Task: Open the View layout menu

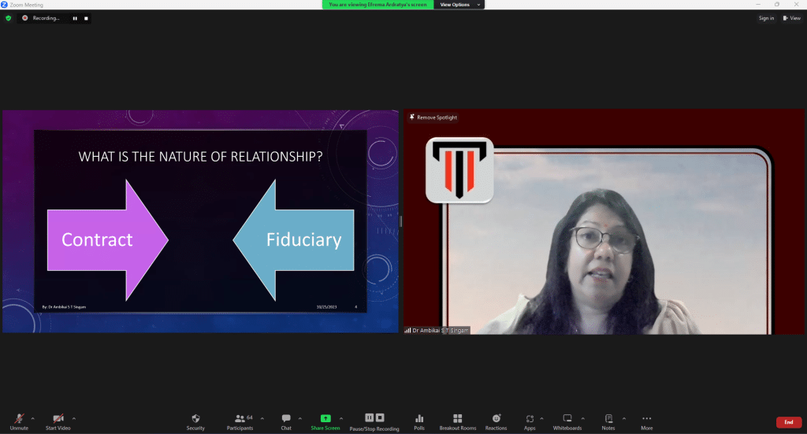Action: coord(790,18)
